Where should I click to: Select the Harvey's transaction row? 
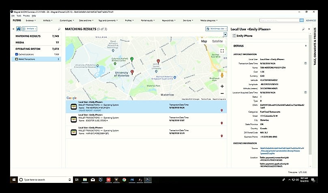tap(146, 132)
